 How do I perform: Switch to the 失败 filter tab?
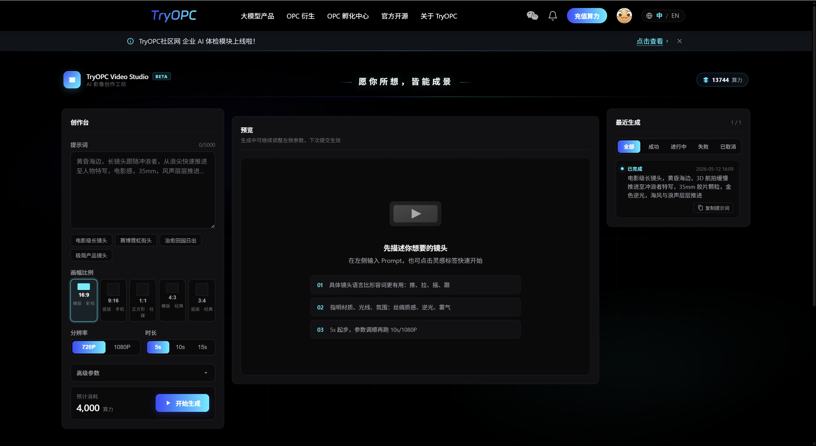coord(703,146)
